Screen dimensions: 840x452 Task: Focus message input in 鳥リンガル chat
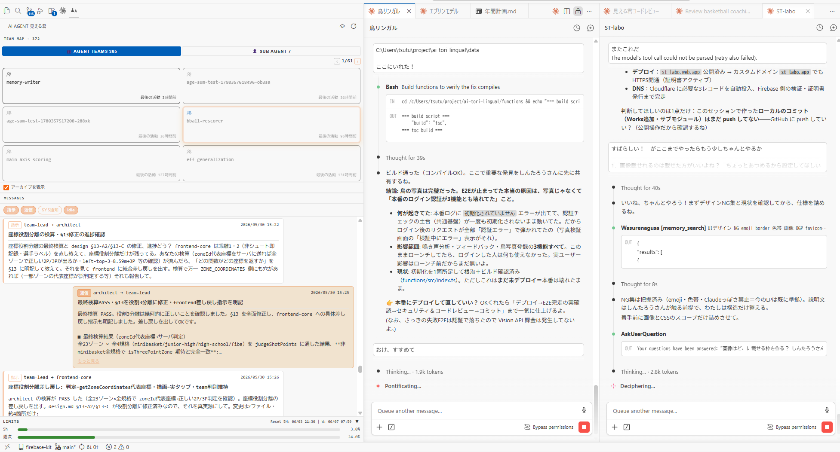476,411
